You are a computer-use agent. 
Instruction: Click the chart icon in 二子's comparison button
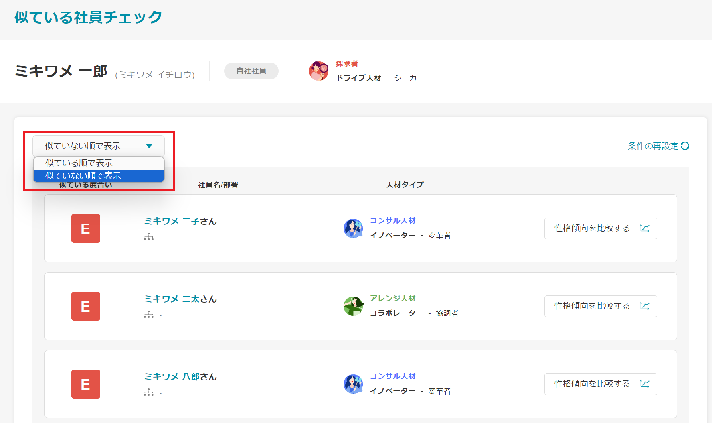pyautogui.click(x=645, y=228)
